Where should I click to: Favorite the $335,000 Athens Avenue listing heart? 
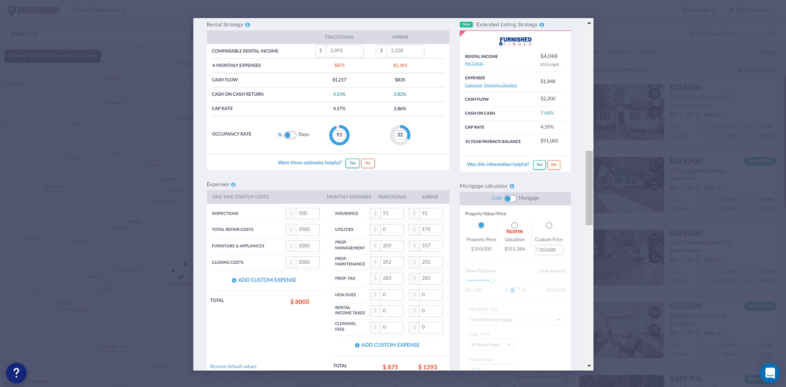click(654, 94)
